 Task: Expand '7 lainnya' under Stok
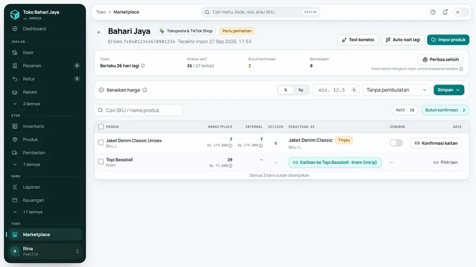click(x=44, y=165)
